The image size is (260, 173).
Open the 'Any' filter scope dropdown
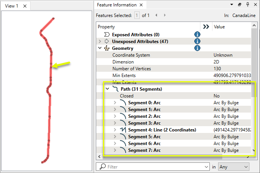tap(234, 167)
